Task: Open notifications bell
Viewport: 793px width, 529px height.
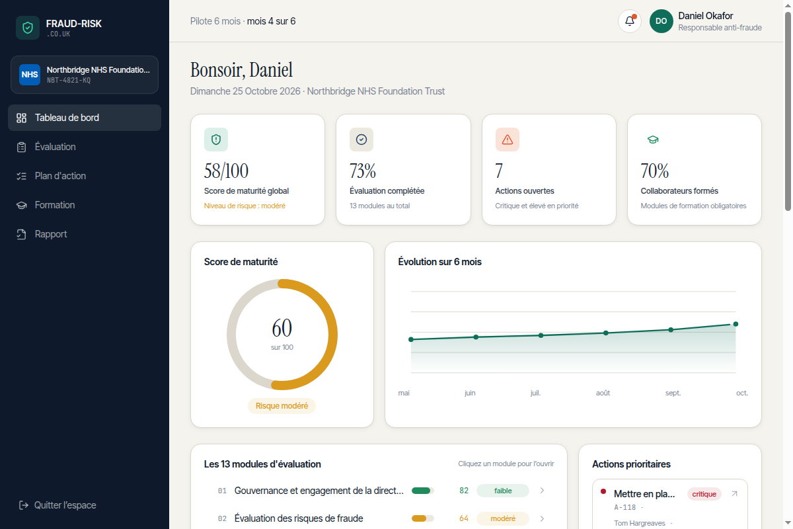Action: 630,21
